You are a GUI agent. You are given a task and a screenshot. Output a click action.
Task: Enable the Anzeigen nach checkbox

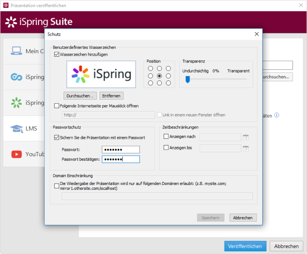pos(166,136)
